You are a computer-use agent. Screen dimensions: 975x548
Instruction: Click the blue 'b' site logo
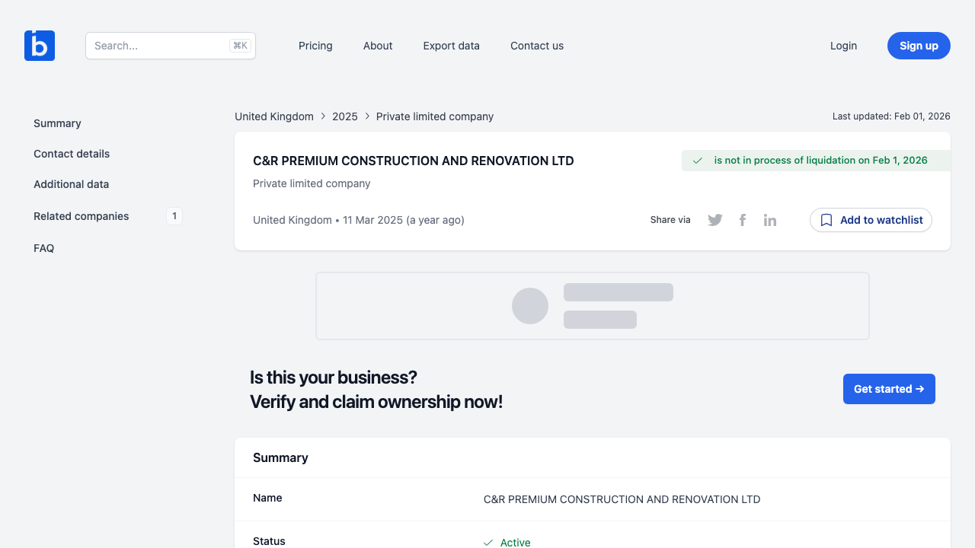[40, 46]
